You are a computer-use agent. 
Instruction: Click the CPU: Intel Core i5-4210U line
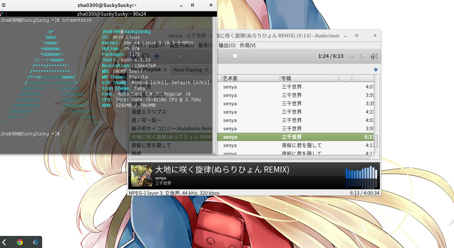152,100
